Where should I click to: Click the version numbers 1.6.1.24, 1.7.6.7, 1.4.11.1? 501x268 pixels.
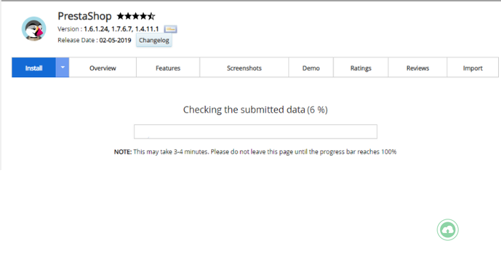[x=121, y=29]
